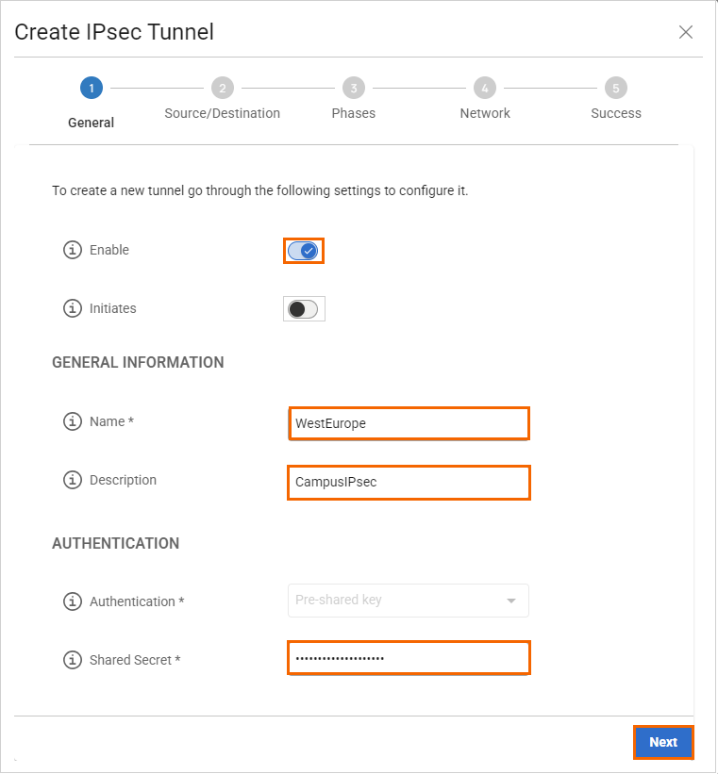Click the info icon beside Authentication

pyautogui.click(x=72, y=601)
